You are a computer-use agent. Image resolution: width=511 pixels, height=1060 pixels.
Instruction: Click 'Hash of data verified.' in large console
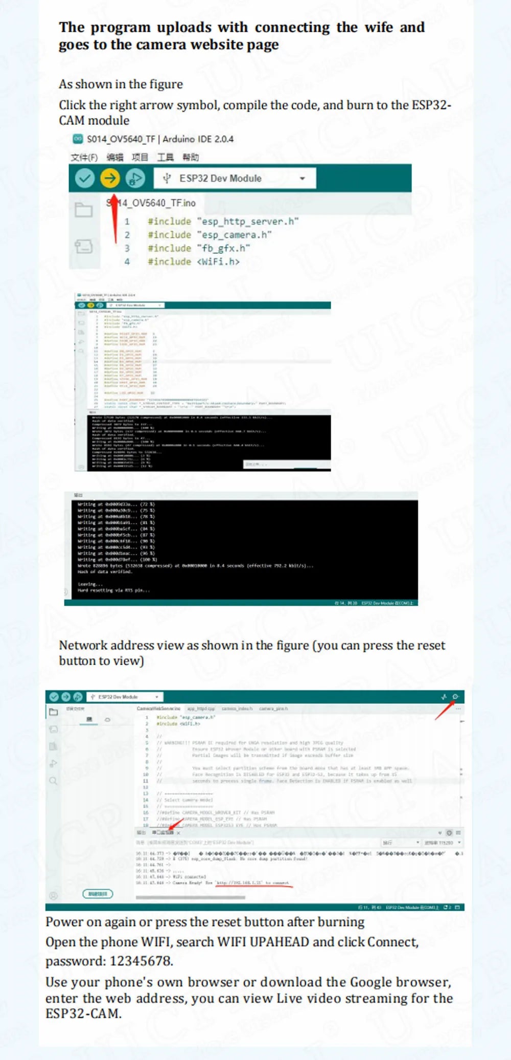coord(105,572)
